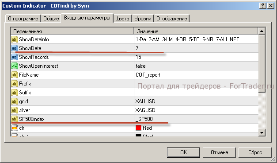This screenshot has height=163, width=277.
Task: Click the scroll down arrow of parameter list
Action: coord(262,132)
